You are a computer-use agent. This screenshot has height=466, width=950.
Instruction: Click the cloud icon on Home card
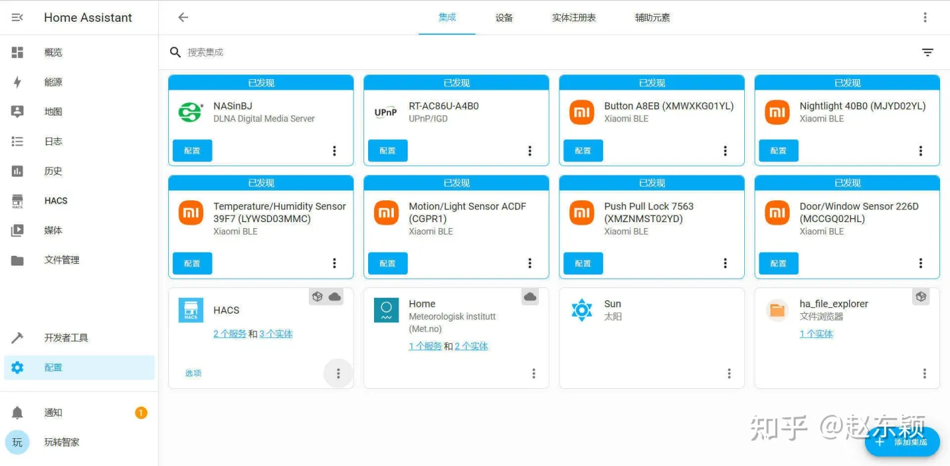click(530, 297)
